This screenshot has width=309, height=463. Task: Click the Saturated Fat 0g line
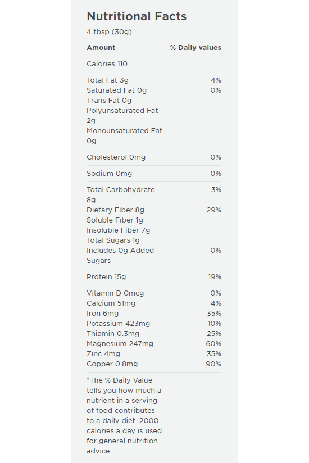click(x=154, y=90)
